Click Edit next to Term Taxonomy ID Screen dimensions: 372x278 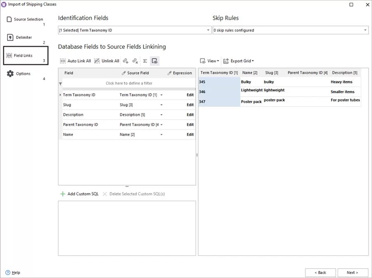190,95
